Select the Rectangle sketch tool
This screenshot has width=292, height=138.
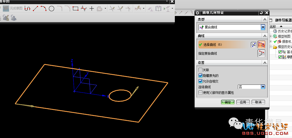76,9
